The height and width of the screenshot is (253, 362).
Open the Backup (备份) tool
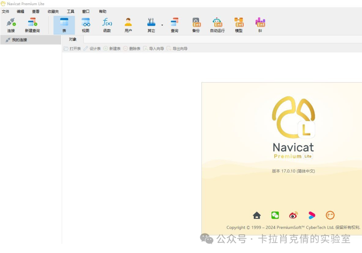coord(196,25)
